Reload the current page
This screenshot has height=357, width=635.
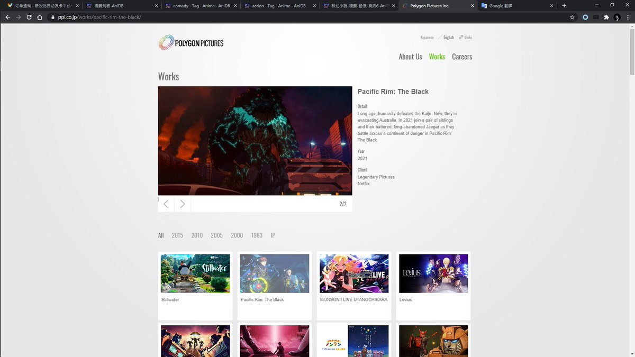(29, 17)
